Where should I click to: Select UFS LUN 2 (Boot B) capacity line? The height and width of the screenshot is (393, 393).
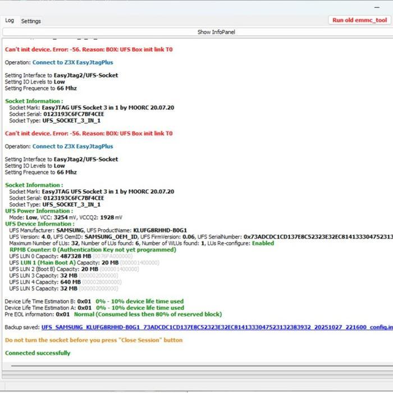point(74,269)
